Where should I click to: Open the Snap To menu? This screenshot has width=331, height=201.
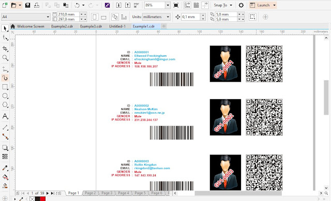223,5
